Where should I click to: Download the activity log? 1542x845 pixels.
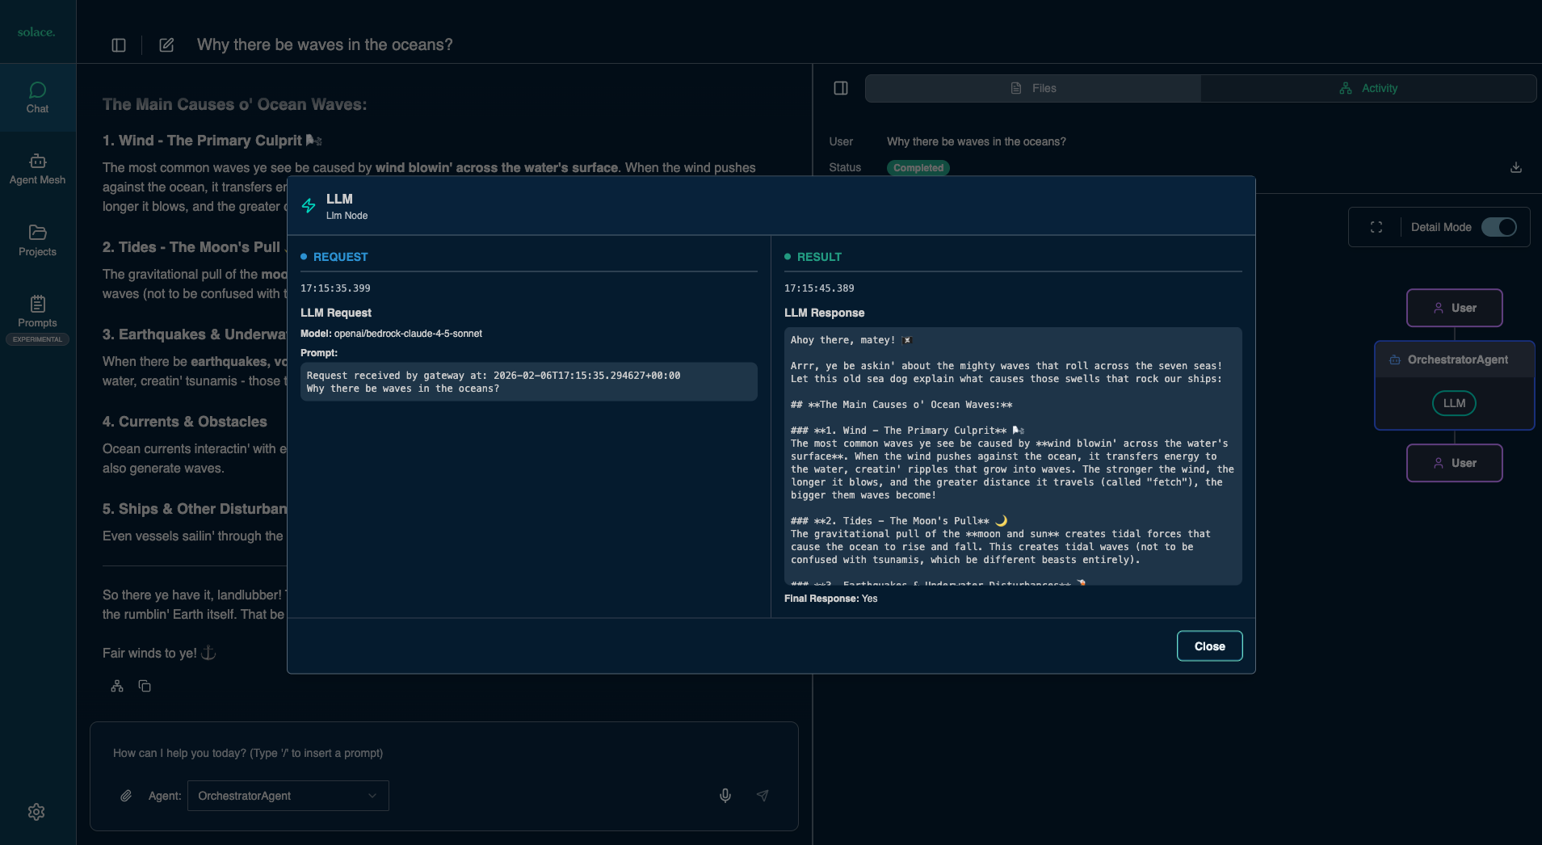[1515, 167]
